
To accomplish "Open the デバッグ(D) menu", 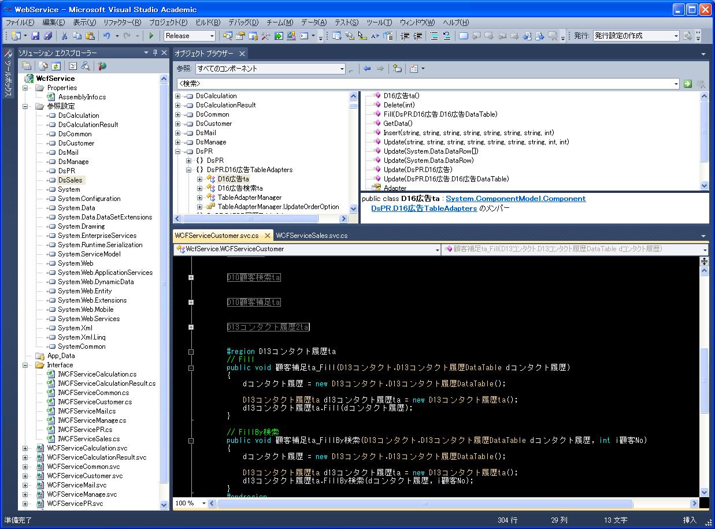I will (243, 23).
